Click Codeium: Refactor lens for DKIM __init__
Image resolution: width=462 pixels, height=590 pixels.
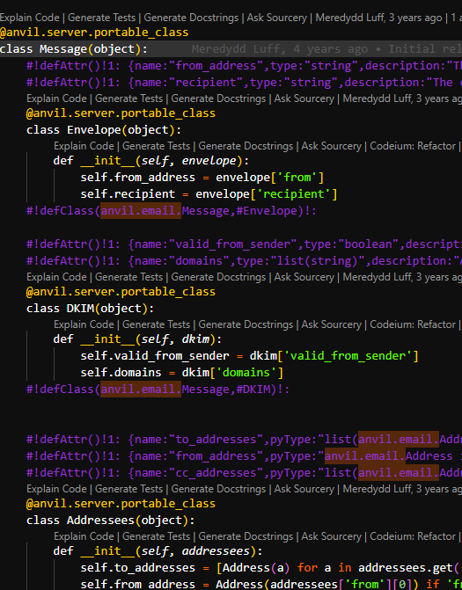click(413, 324)
